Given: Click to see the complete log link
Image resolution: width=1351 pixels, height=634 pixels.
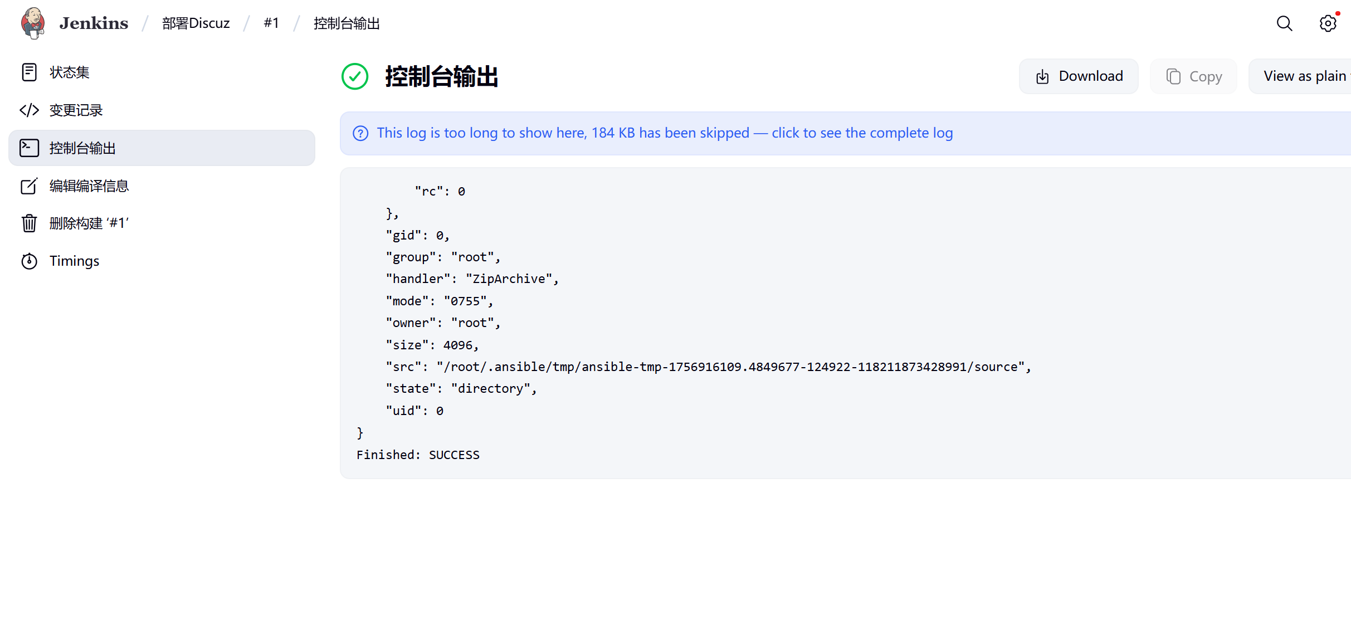Looking at the screenshot, I should click(x=862, y=133).
